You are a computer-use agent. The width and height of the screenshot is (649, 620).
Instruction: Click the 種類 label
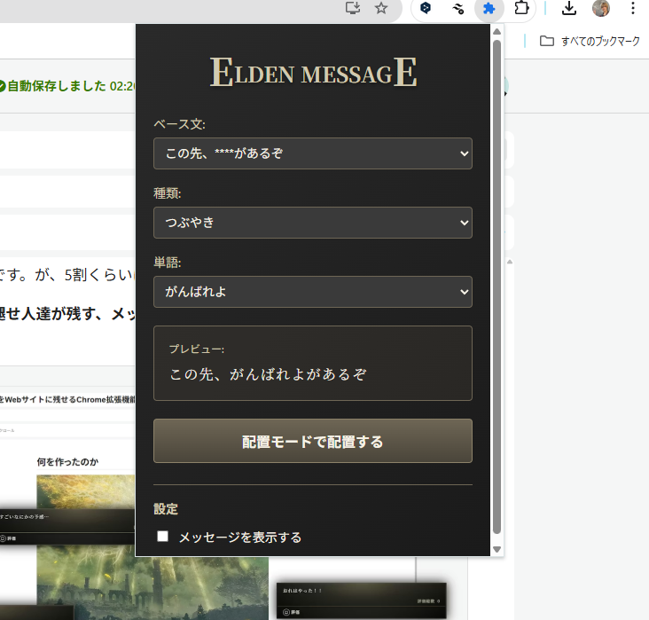pyautogui.click(x=168, y=193)
